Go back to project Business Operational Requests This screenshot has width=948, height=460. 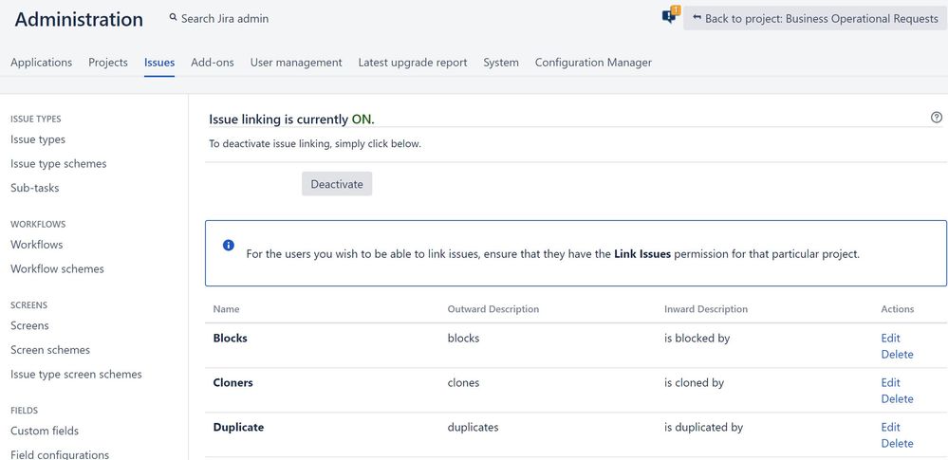[815, 19]
